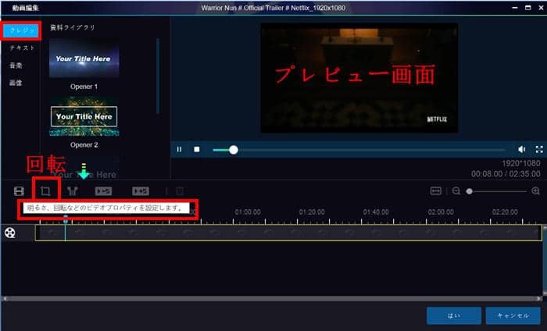
Task: Click the timeline vertical scrollbar on the right
Action: [545, 260]
